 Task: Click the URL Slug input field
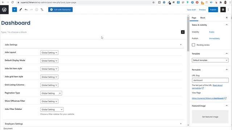[x=210, y=80]
